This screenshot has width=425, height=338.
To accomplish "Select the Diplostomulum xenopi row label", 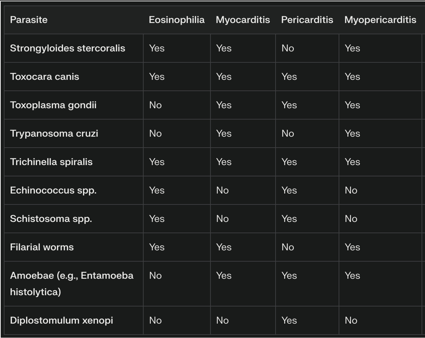I will tap(62, 321).
